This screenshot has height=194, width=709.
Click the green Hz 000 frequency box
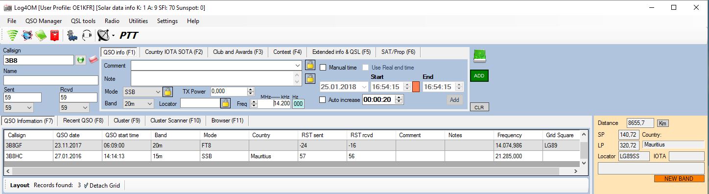coord(298,104)
